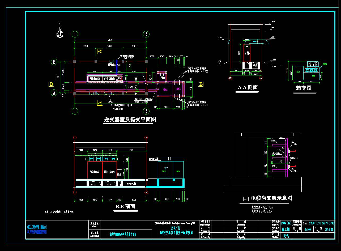Screen dimensions: 341x251
Task: Click date 2014.09 in title block
Action: (x=329, y=230)
